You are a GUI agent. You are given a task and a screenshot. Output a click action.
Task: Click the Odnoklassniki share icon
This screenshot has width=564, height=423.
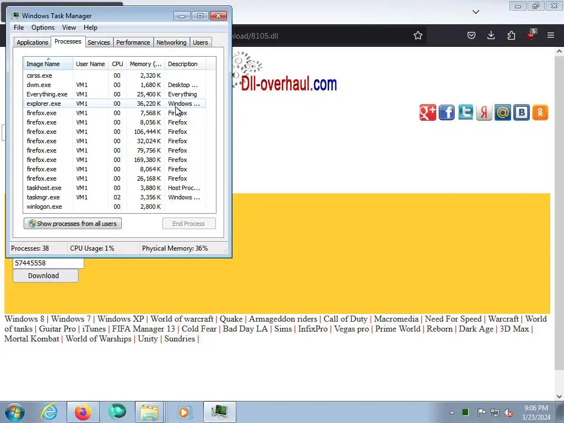(x=540, y=112)
